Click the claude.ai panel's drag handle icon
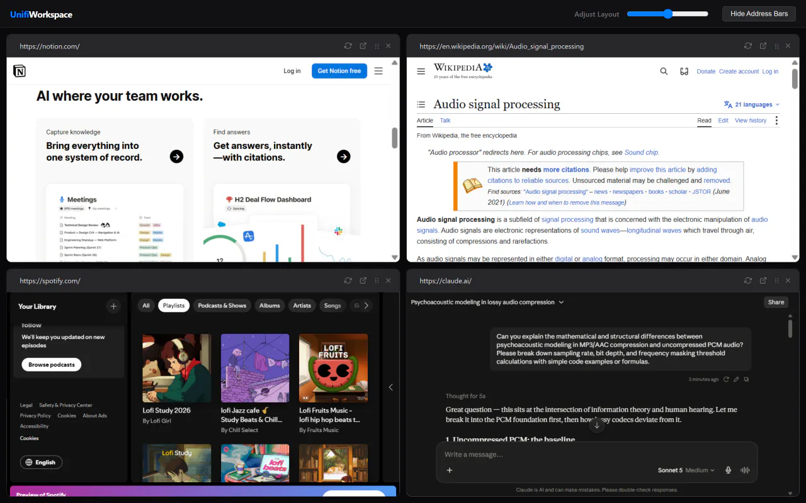 pyautogui.click(x=776, y=280)
